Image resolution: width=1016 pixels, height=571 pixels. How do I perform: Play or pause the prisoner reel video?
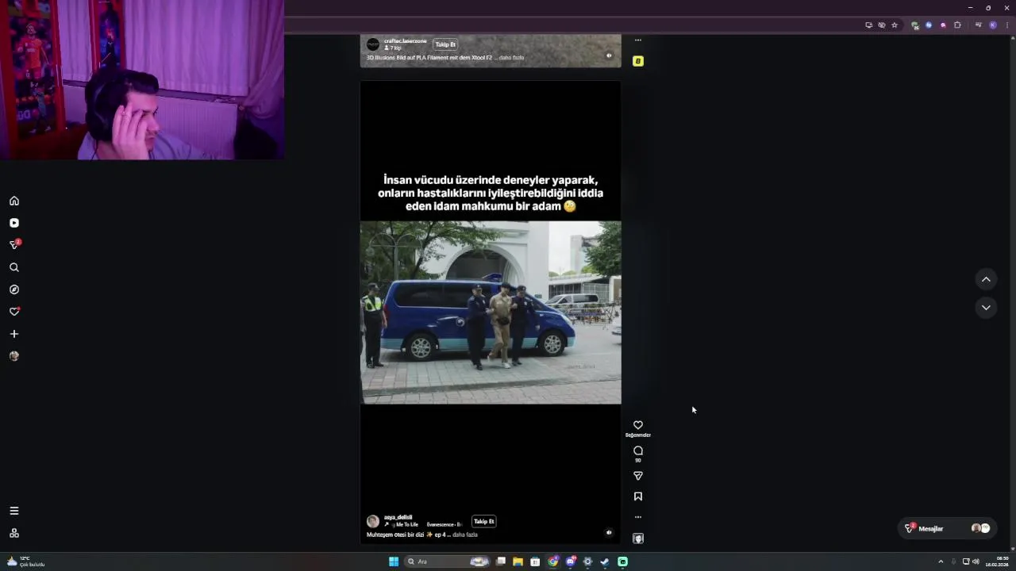coord(491,312)
